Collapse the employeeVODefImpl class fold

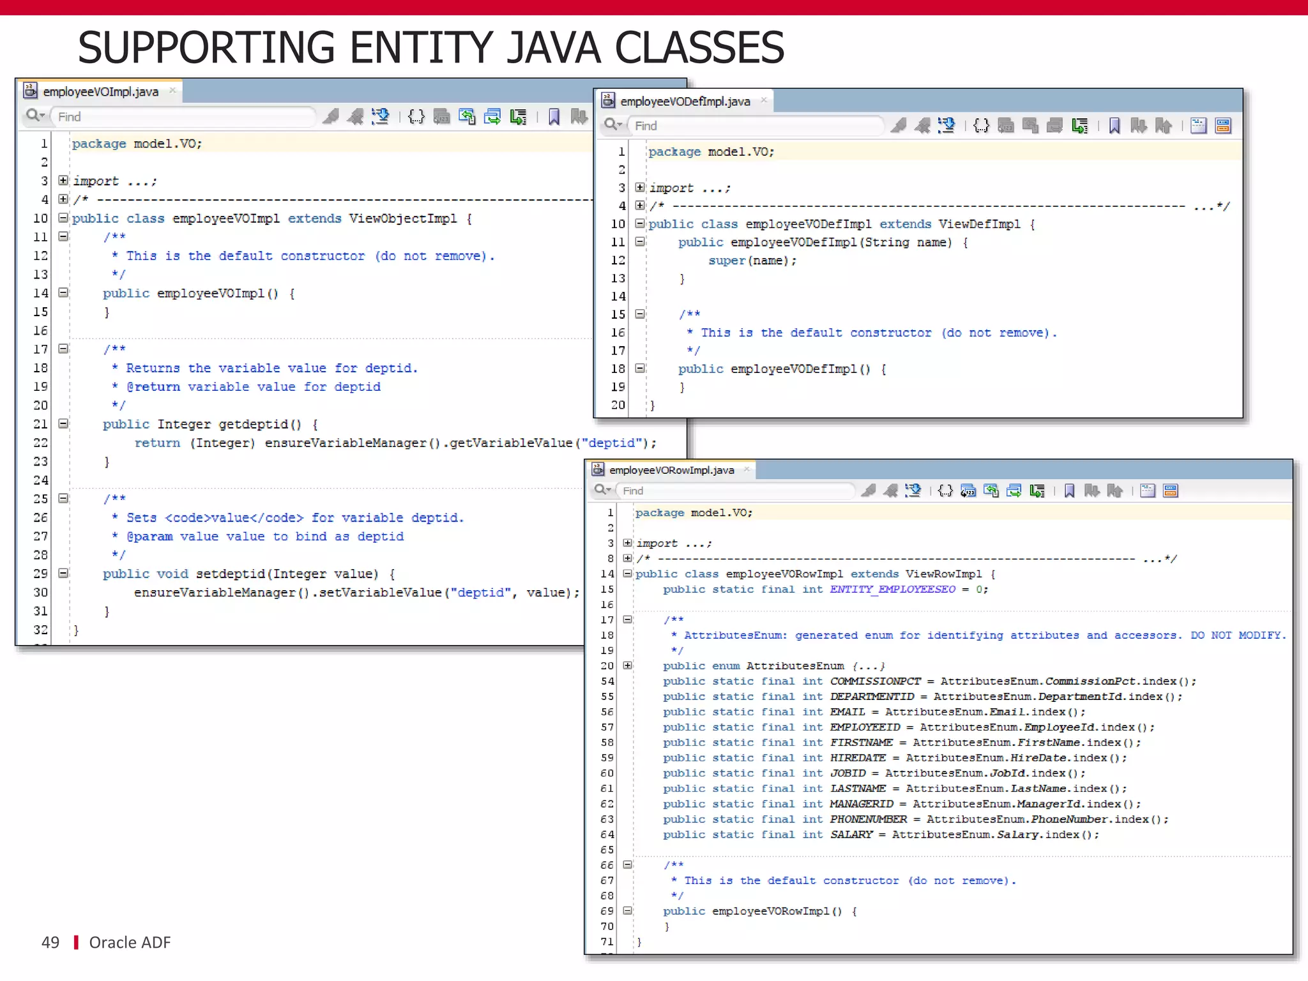[640, 224]
